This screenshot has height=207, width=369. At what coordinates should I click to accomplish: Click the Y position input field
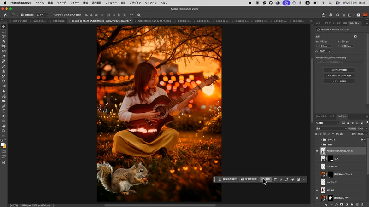pyautogui.click(x=347, y=46)
